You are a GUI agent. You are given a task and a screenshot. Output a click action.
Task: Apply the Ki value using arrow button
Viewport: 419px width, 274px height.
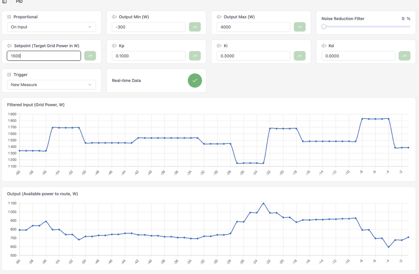tap(300, 56)
